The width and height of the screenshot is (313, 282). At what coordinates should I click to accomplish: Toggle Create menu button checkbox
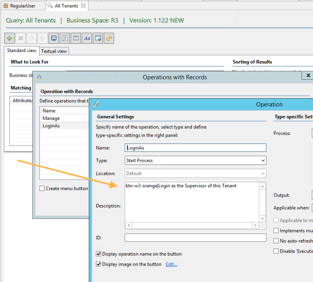(x=42, y=189)
